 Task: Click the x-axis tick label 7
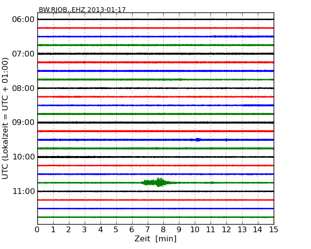pos(147,230)
